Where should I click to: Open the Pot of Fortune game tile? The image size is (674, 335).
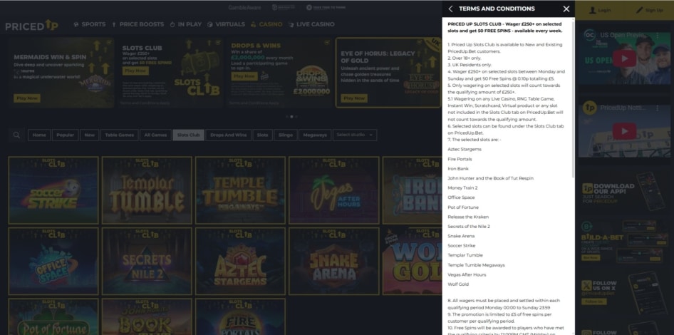tap(53, 317)
